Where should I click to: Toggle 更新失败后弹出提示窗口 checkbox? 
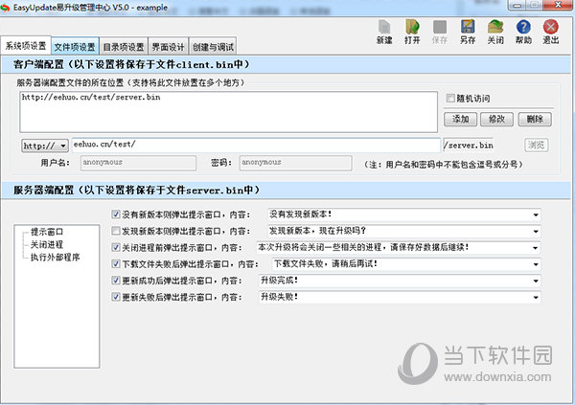[x=116, y=297]
